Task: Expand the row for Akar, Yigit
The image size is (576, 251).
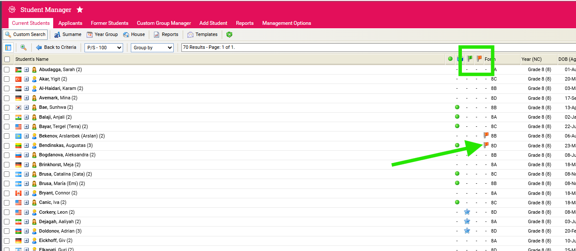Action: click(x=26, y=79)
